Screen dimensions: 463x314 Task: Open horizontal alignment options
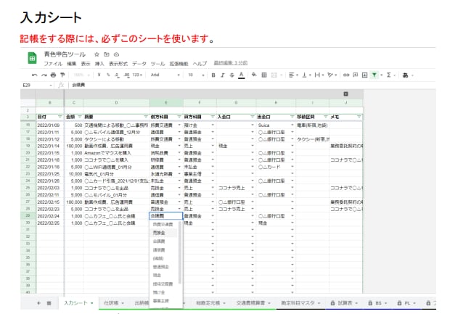292,75
